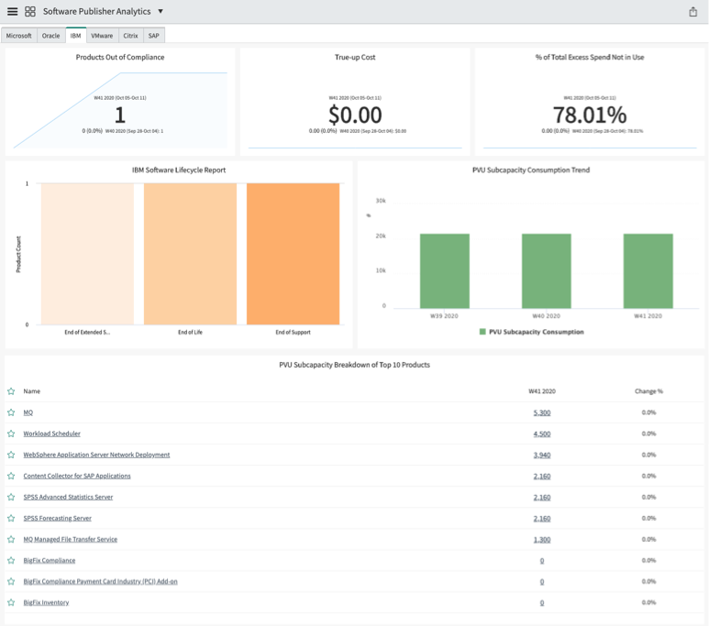Click the W41 2020 green bar

click(x=648, y=271)
